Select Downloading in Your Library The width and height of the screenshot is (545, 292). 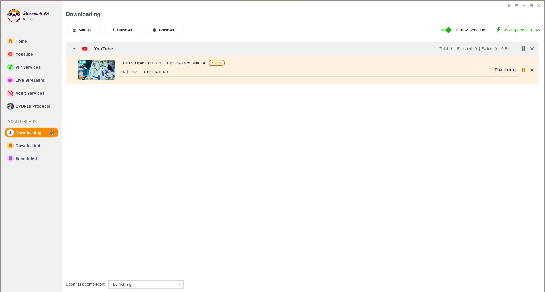tap(32, 133)
